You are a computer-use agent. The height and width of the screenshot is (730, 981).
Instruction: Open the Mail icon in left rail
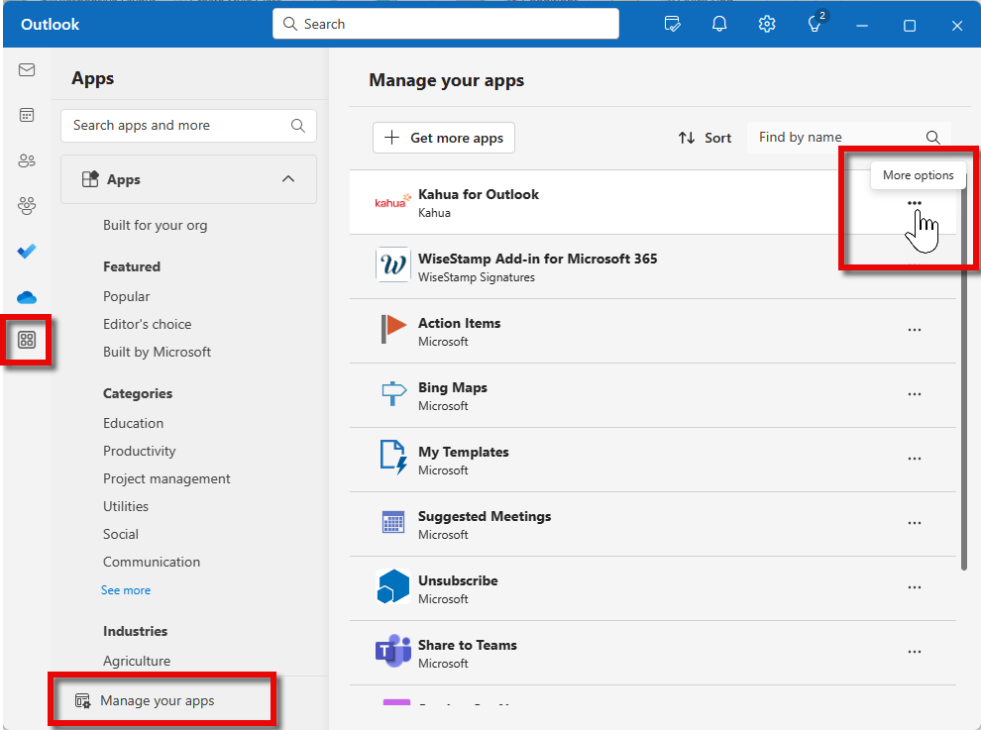point(27,70)
